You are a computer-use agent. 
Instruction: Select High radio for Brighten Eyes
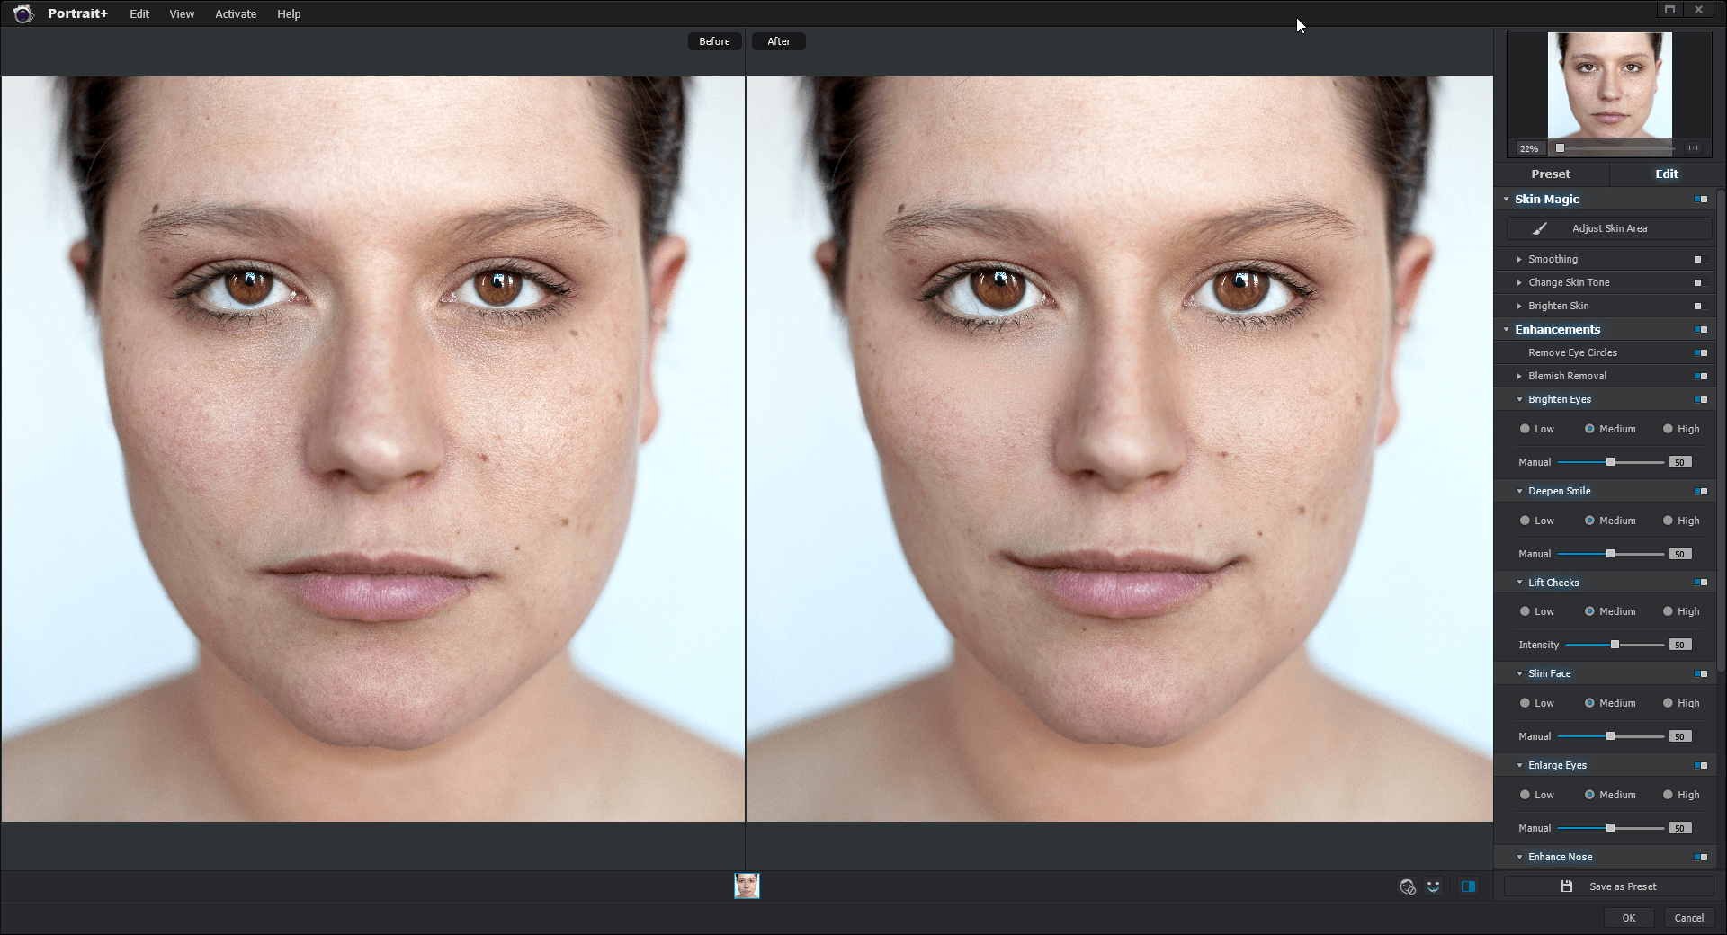[1668, 429]
